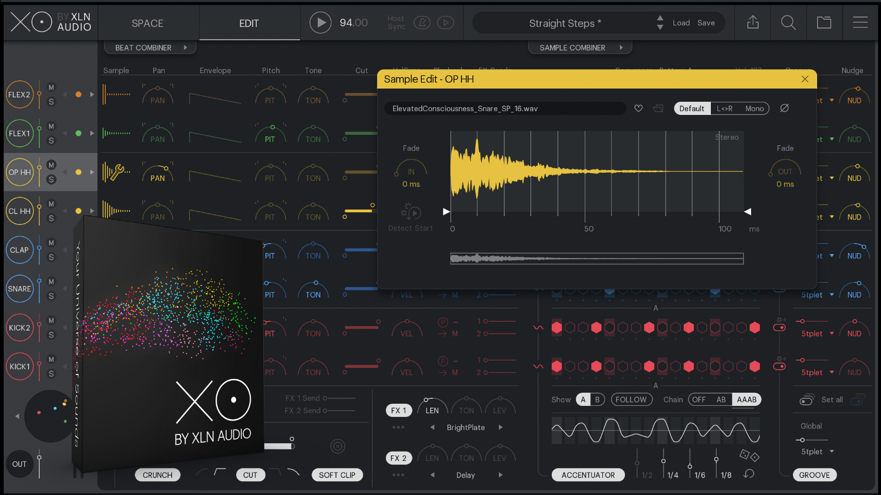The width and height of the screenshot is (881, 495).
Task: Open the hamburger menu icon
Action: 860,23
